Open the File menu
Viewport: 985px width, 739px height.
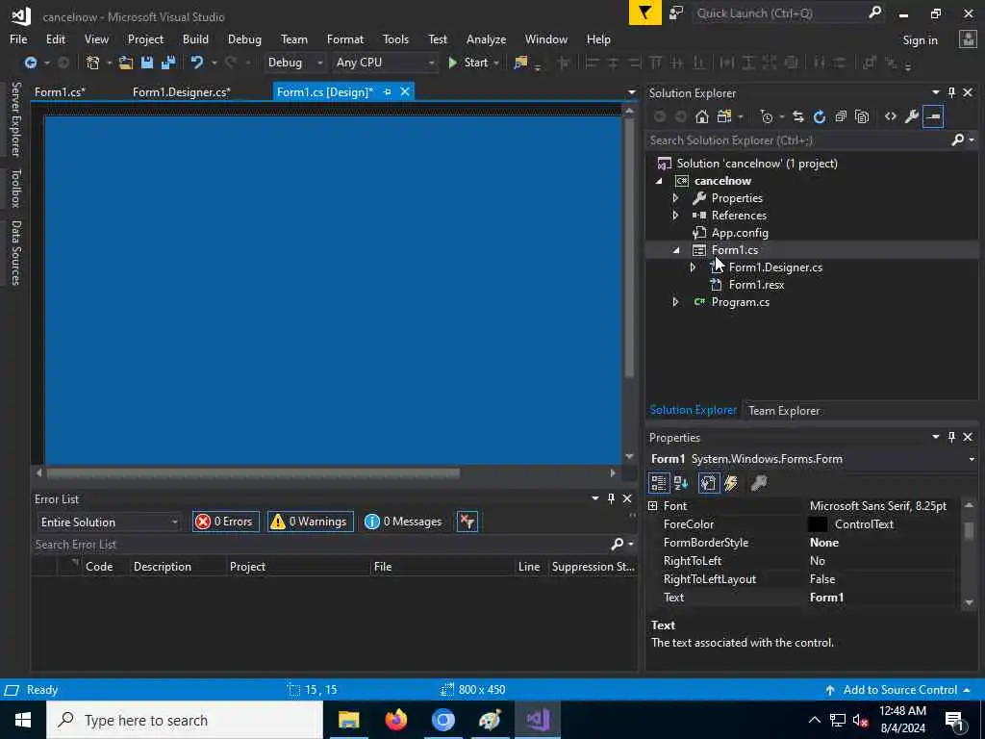(18, 38)
